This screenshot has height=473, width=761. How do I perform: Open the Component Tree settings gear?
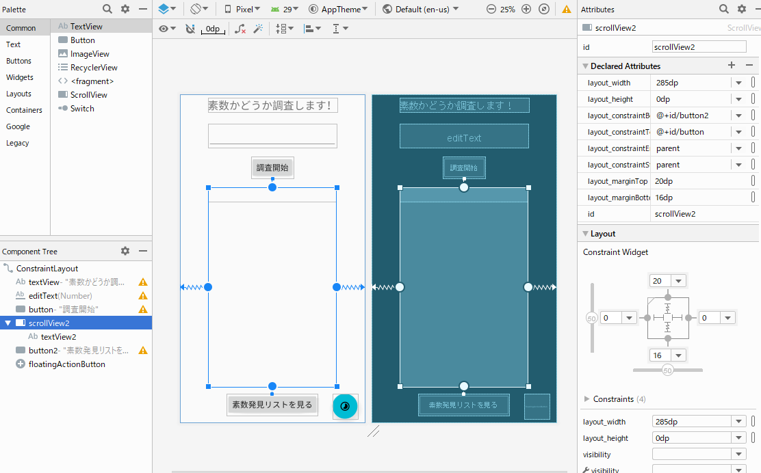[125, 251]
